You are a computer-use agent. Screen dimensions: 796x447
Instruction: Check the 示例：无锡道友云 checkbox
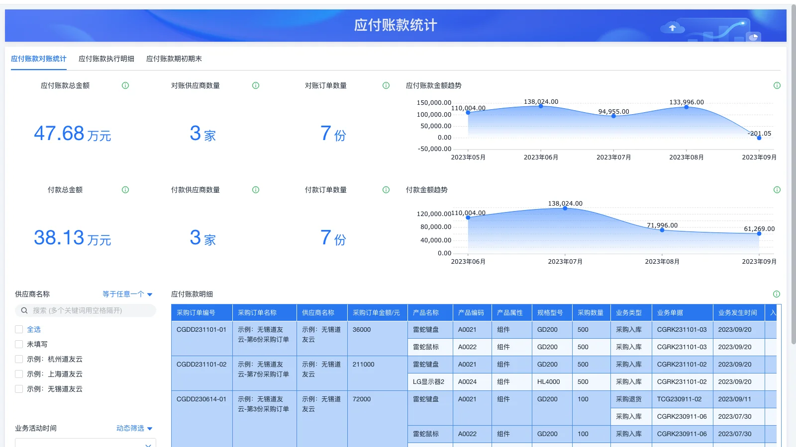[18, 389]
